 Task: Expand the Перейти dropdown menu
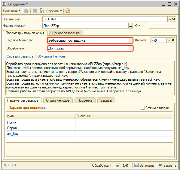54,11
